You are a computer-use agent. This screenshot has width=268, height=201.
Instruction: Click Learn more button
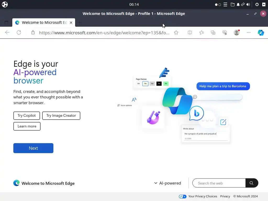tap(27, 126)
